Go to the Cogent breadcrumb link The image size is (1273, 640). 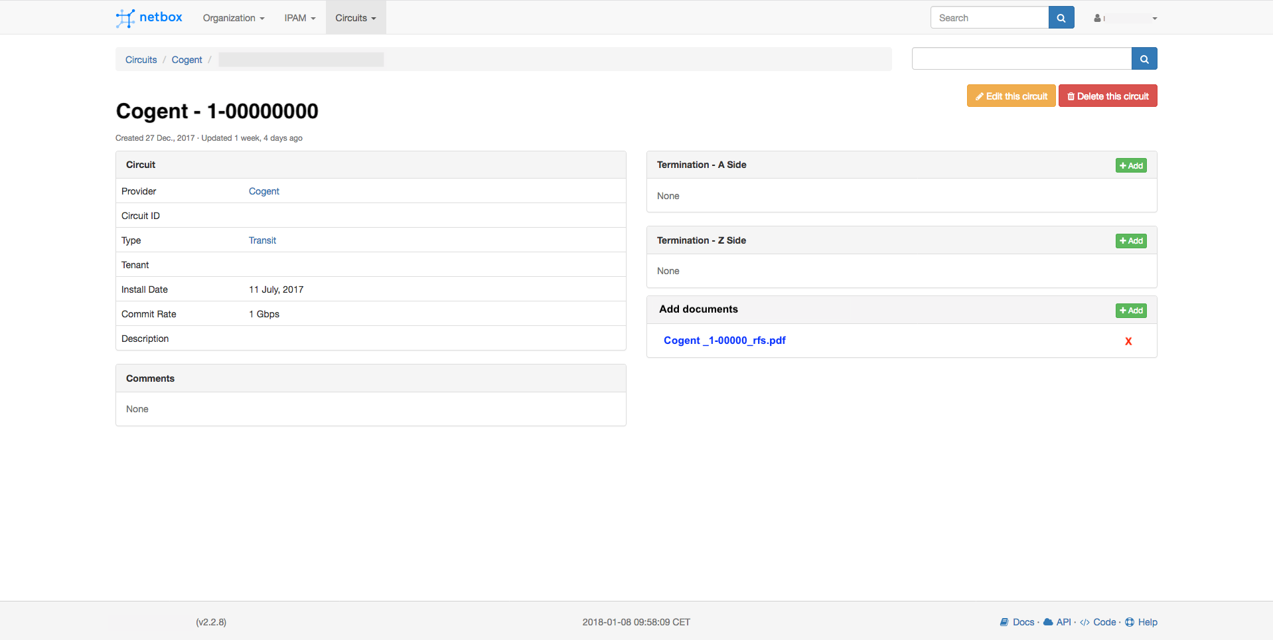(187, 60)
